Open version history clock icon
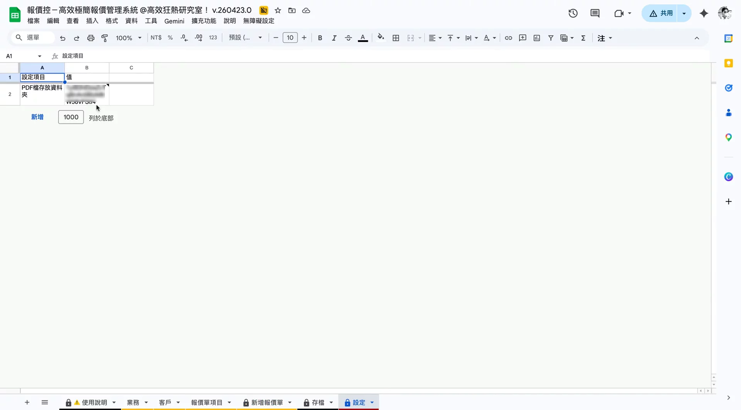 [x=573, y=14]
